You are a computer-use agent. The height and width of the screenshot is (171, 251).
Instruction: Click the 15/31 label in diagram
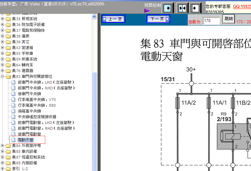click(x=168, y=79)
